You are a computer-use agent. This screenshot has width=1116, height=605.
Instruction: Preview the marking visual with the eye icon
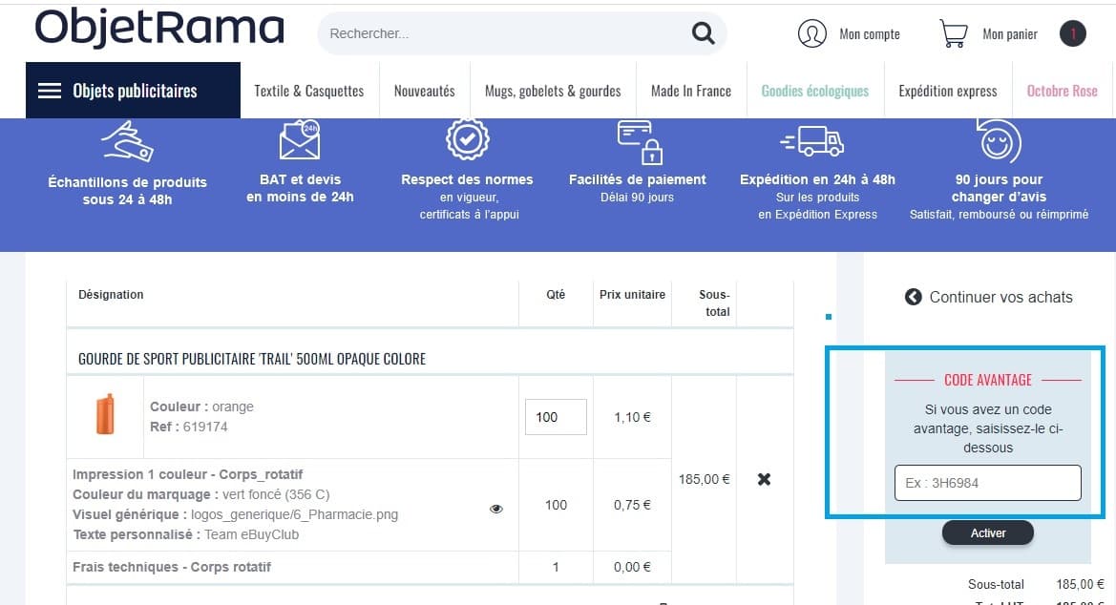495,509
